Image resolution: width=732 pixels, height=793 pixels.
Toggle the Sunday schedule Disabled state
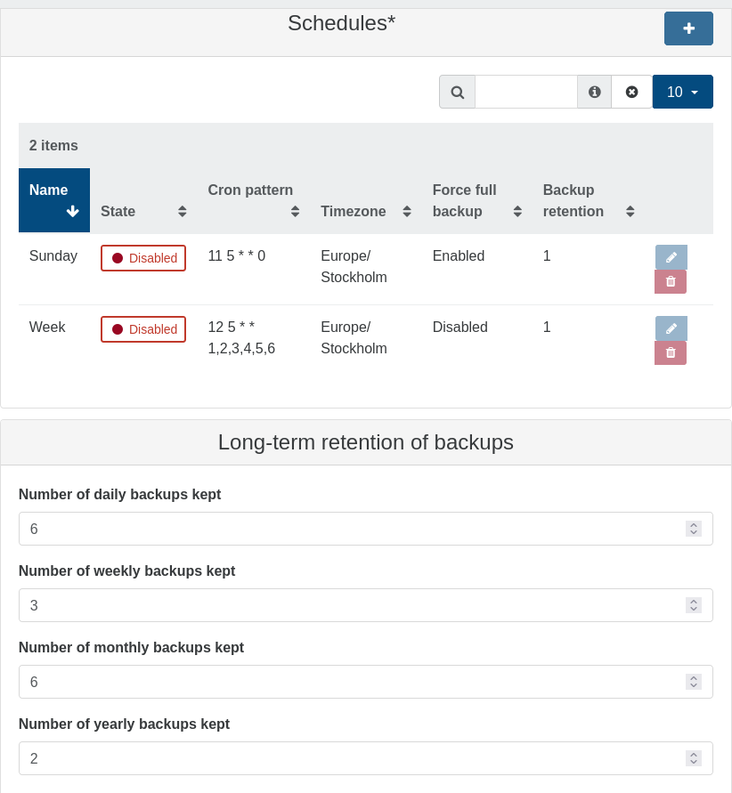click(x=143, y=258)
